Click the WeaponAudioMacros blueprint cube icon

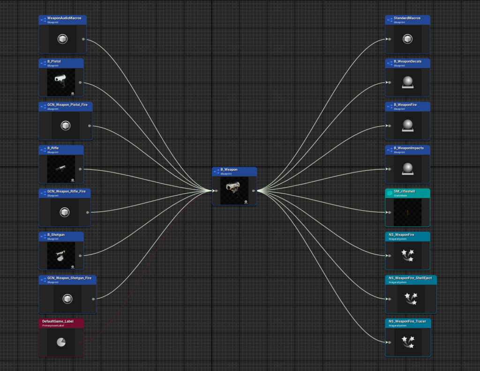point(63,39)
